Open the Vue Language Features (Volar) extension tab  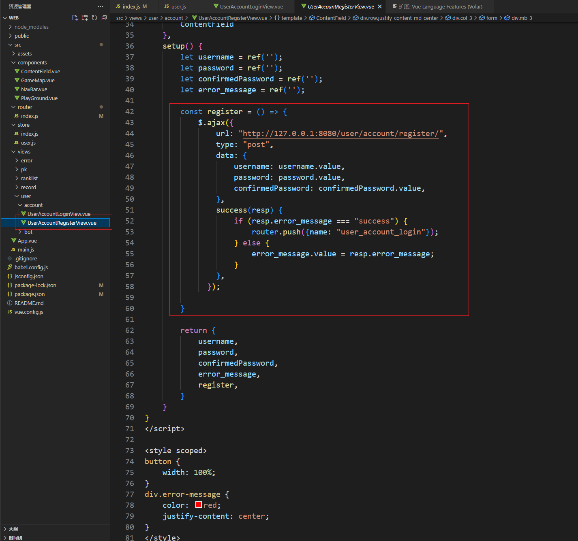coord(441,6)
